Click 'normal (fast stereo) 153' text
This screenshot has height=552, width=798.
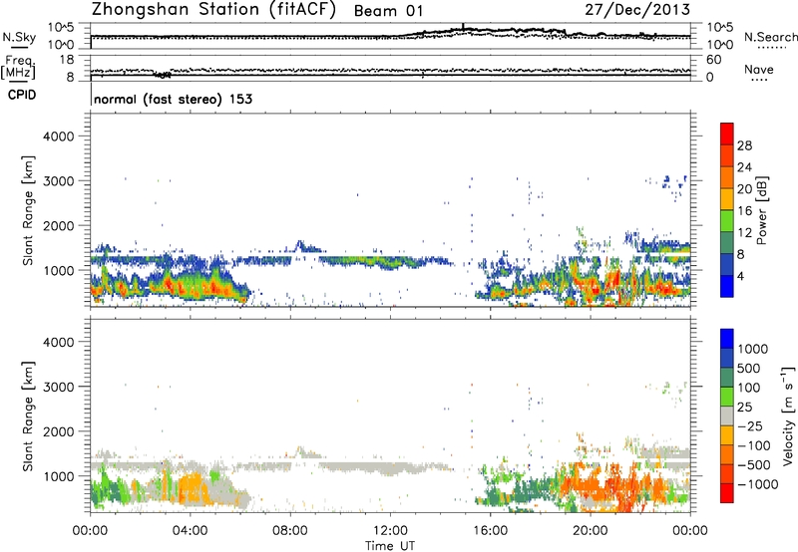tap(173, 99)
